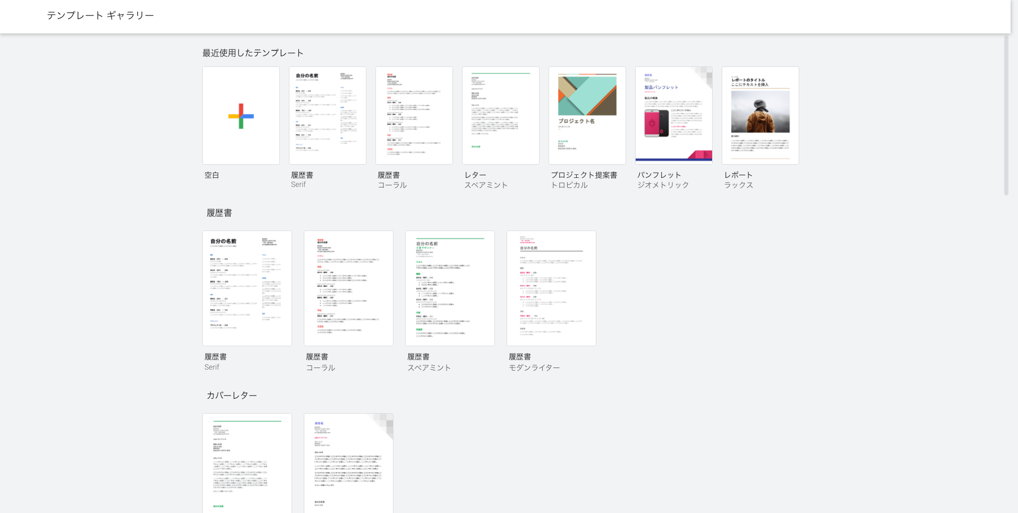Viewport: 1018px width, 513px height.
Task: Open the プロジェクト提案書 トロピカル thumbnail
Action: click(x=587, y=115)
